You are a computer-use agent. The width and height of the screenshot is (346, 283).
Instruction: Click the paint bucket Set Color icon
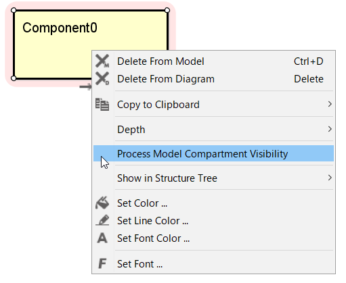pyautogui.click(x=102, y=203)
